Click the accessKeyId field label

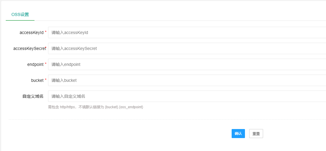[31, 32]
